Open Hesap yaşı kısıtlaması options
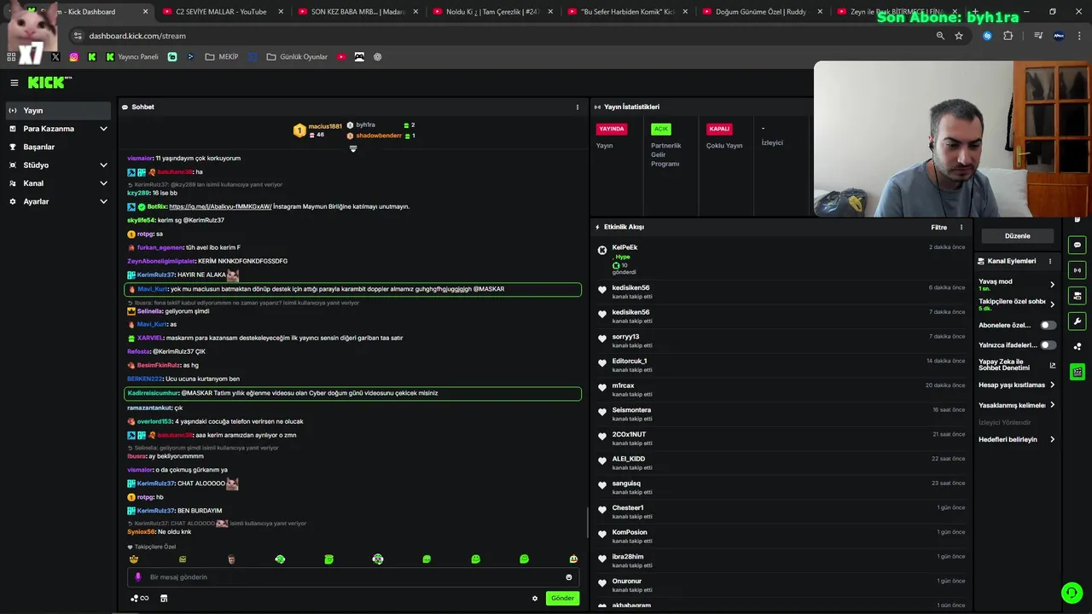The image size is (1092, 614). tap(1017, 385)
